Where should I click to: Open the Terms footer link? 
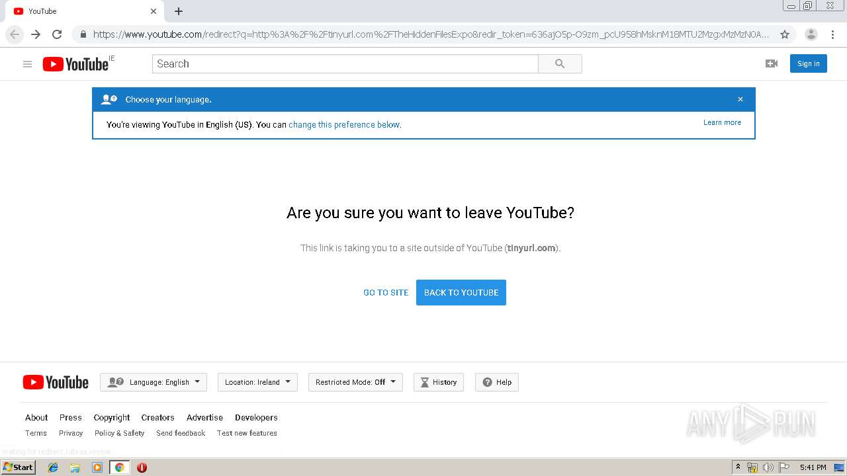tap(36, 433)
